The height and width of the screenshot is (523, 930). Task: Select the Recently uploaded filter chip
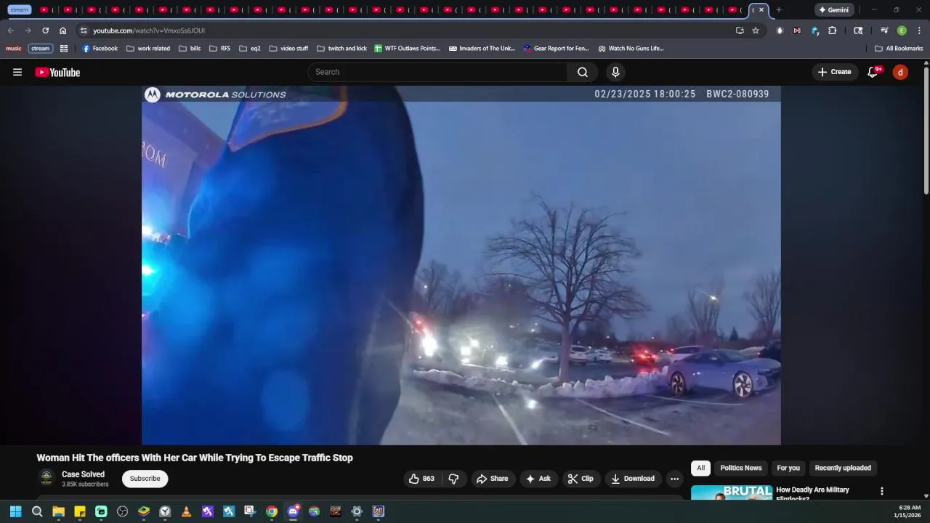tap(843, 468)
